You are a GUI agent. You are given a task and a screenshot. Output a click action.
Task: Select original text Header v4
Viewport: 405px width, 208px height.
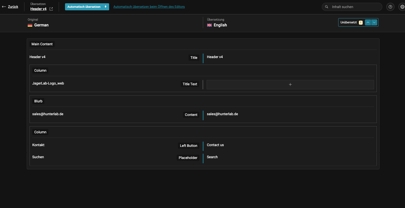pos(38,57)
